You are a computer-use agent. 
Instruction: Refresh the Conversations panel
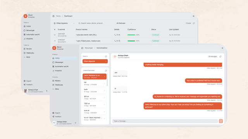point(106,71)
